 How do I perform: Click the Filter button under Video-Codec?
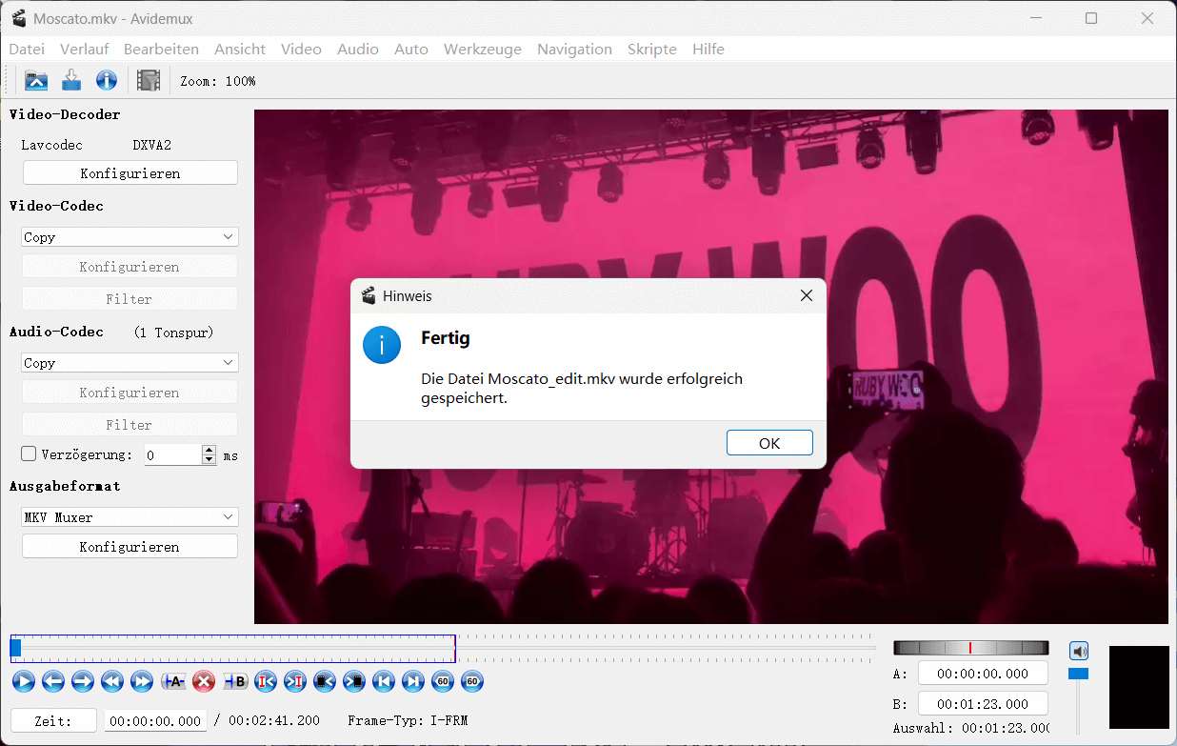[x=130, y=299]
